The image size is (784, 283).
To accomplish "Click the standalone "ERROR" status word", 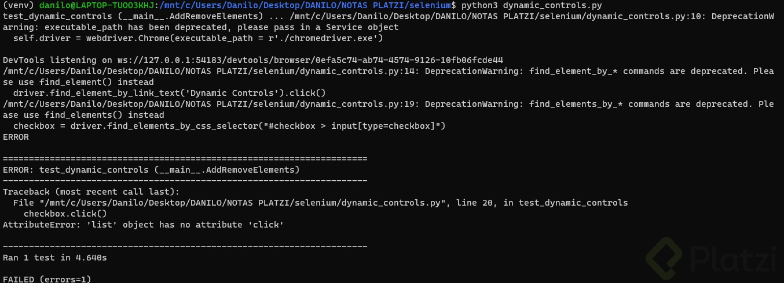I will (16, 137).
